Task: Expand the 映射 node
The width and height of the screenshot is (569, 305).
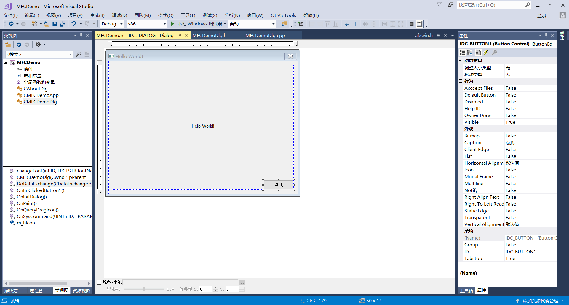Action: click(x=12, y=69)
